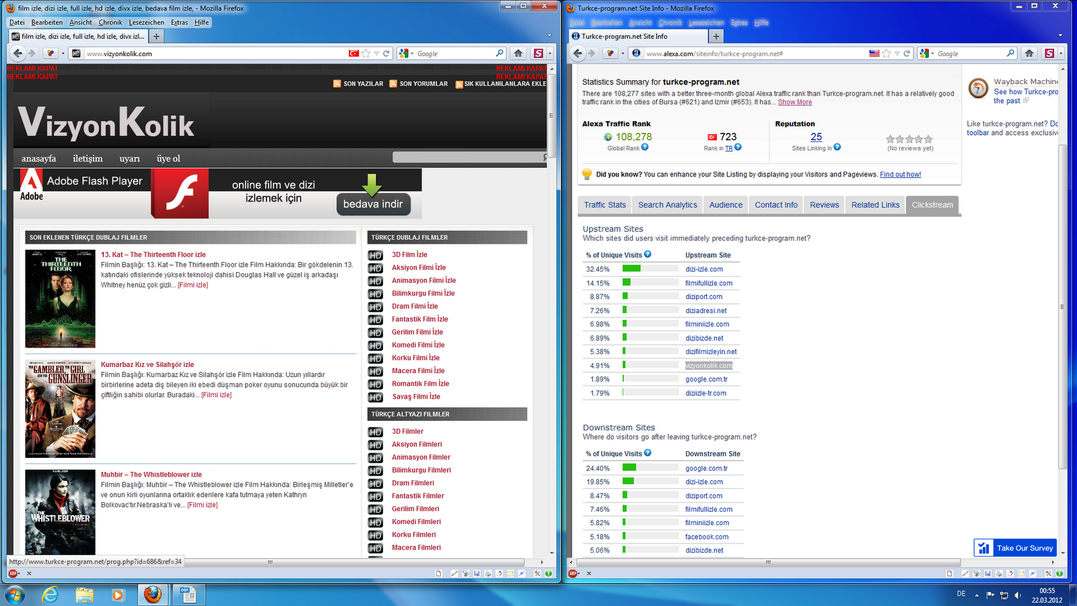1077x606 pixels.
Task: Click search magnifier in vizyonkolik window's Google box
Action: tap(499, 53)
